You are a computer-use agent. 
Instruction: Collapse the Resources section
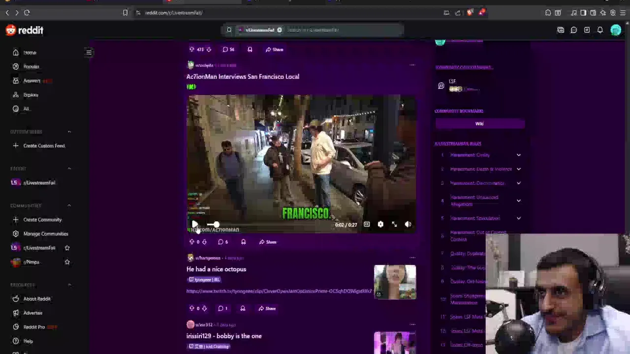pyautogui.click(x=69, y=285)
